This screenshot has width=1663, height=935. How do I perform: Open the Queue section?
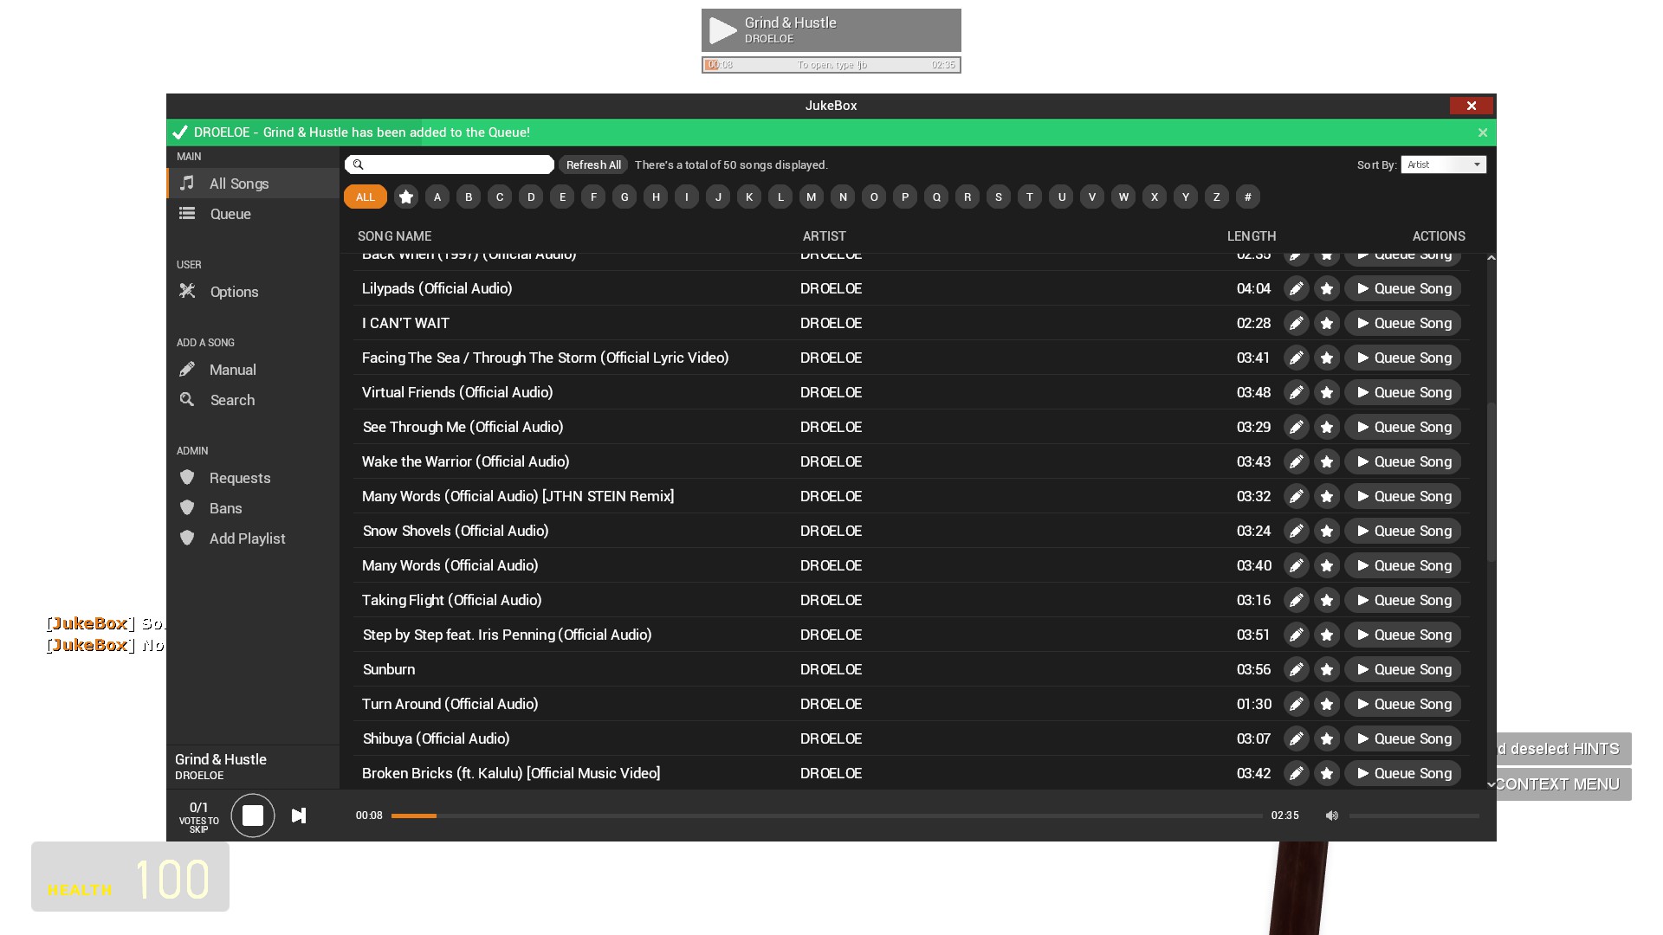[253, 214]
